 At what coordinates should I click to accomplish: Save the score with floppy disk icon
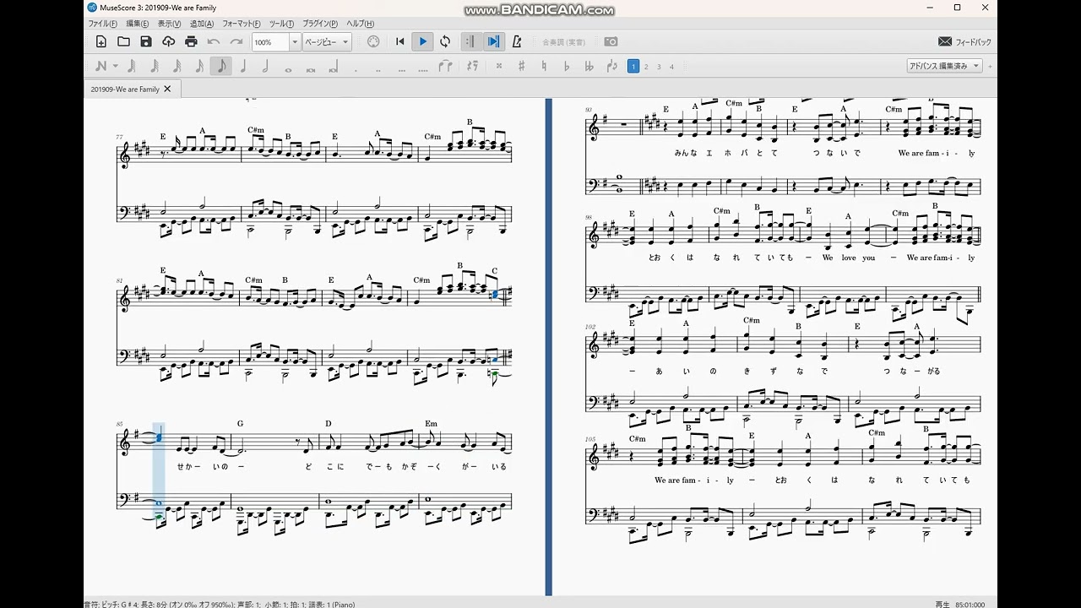click(146, 41)
